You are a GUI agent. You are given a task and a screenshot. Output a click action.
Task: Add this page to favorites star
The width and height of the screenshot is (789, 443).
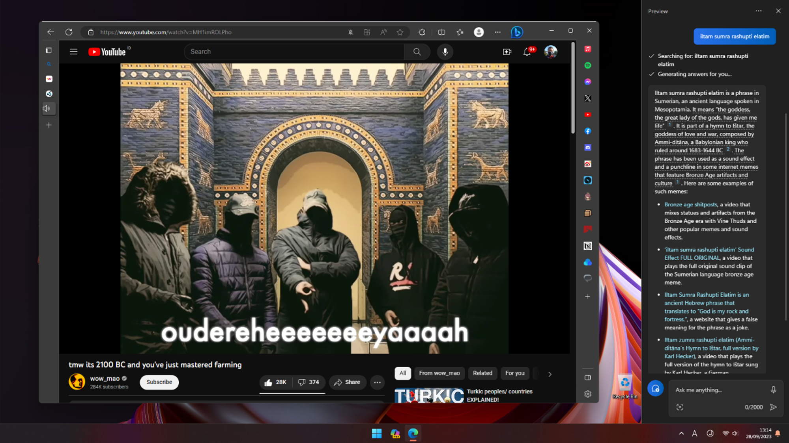[400, 32]
